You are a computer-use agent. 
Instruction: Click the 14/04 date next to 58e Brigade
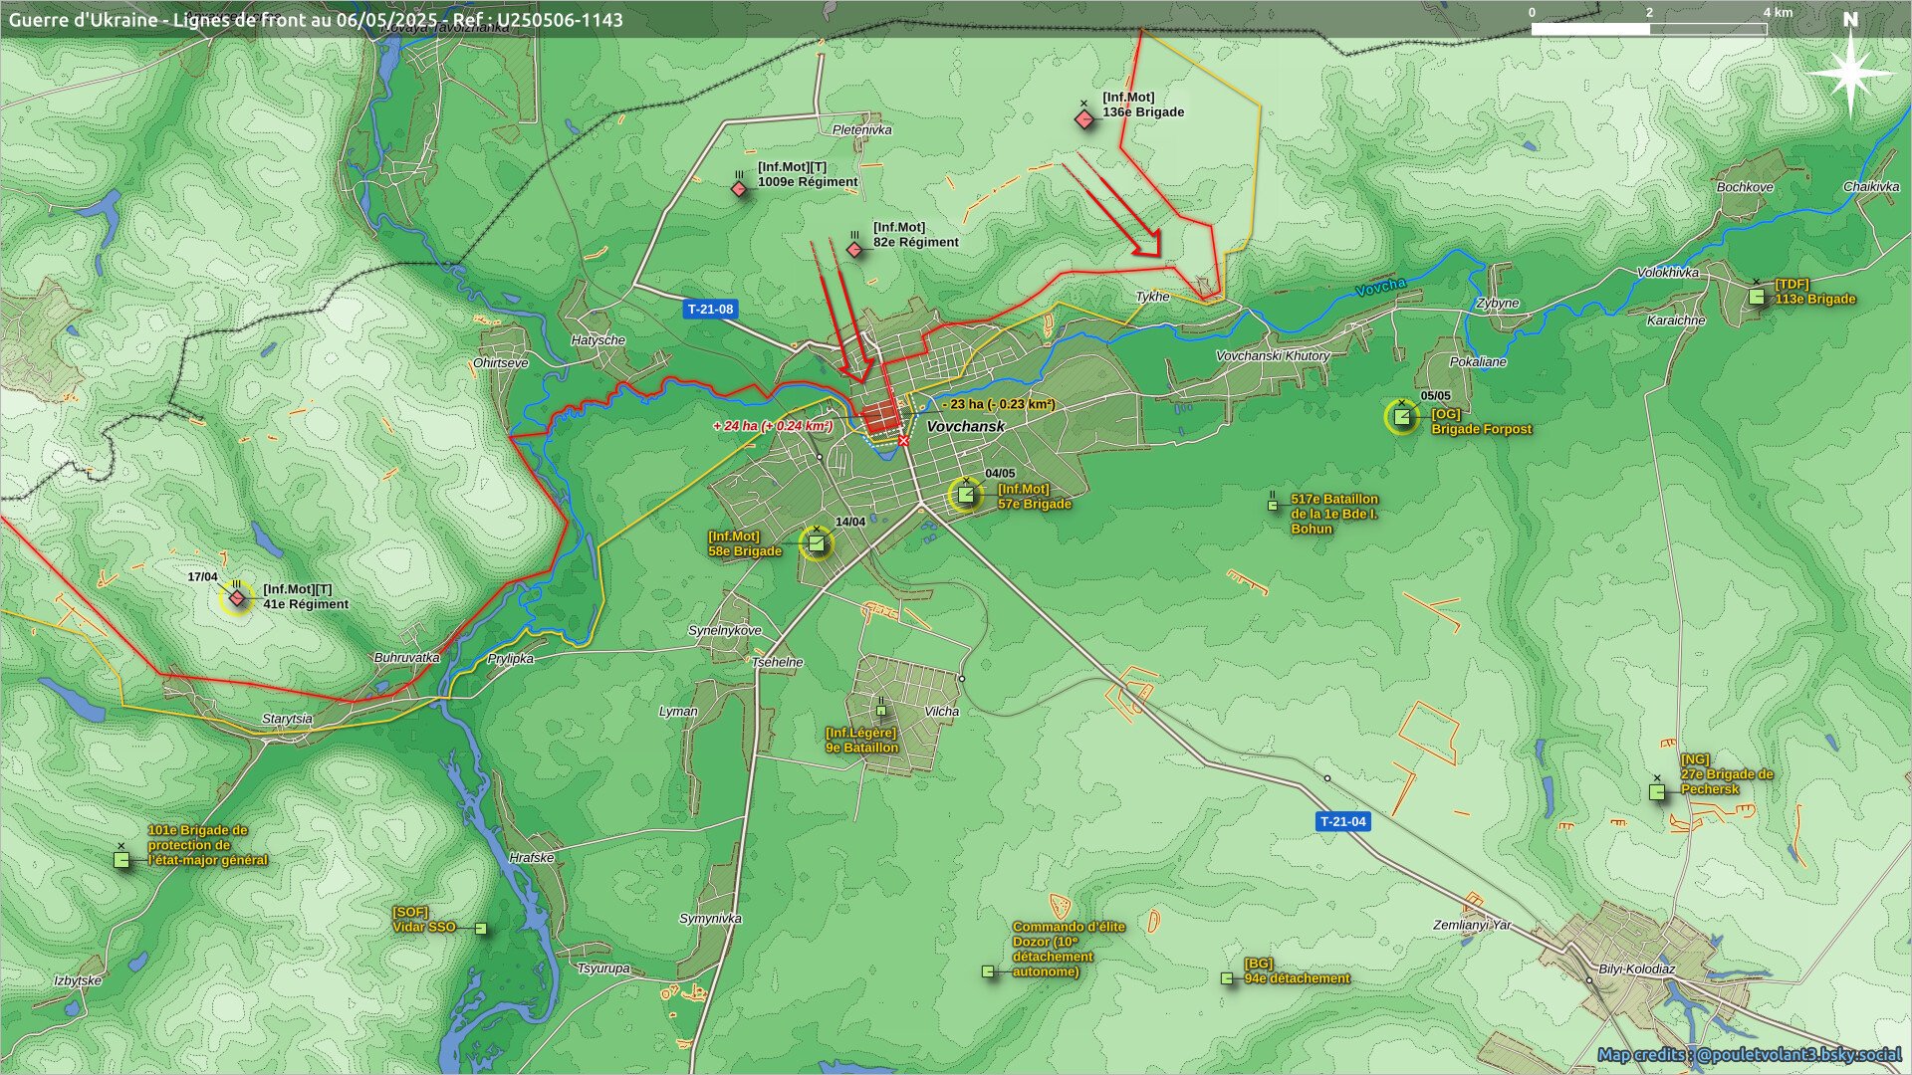tap(850, 523)
